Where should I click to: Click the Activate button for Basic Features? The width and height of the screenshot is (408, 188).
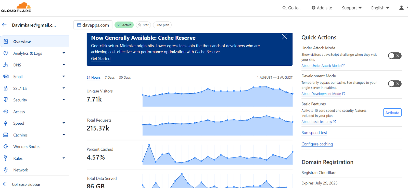tap(392, 113)
